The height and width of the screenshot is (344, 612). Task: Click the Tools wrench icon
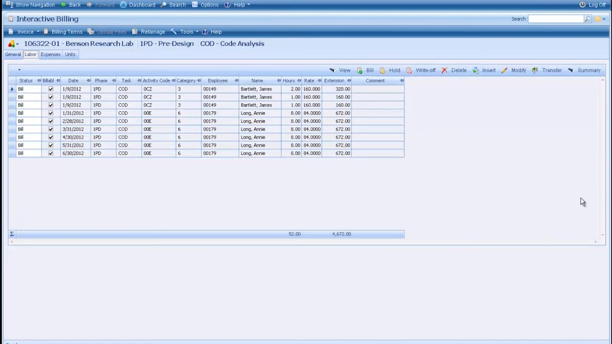(174, 32)
